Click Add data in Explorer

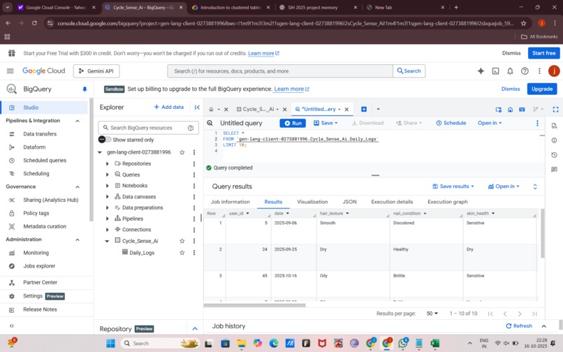tap(169, 107)
